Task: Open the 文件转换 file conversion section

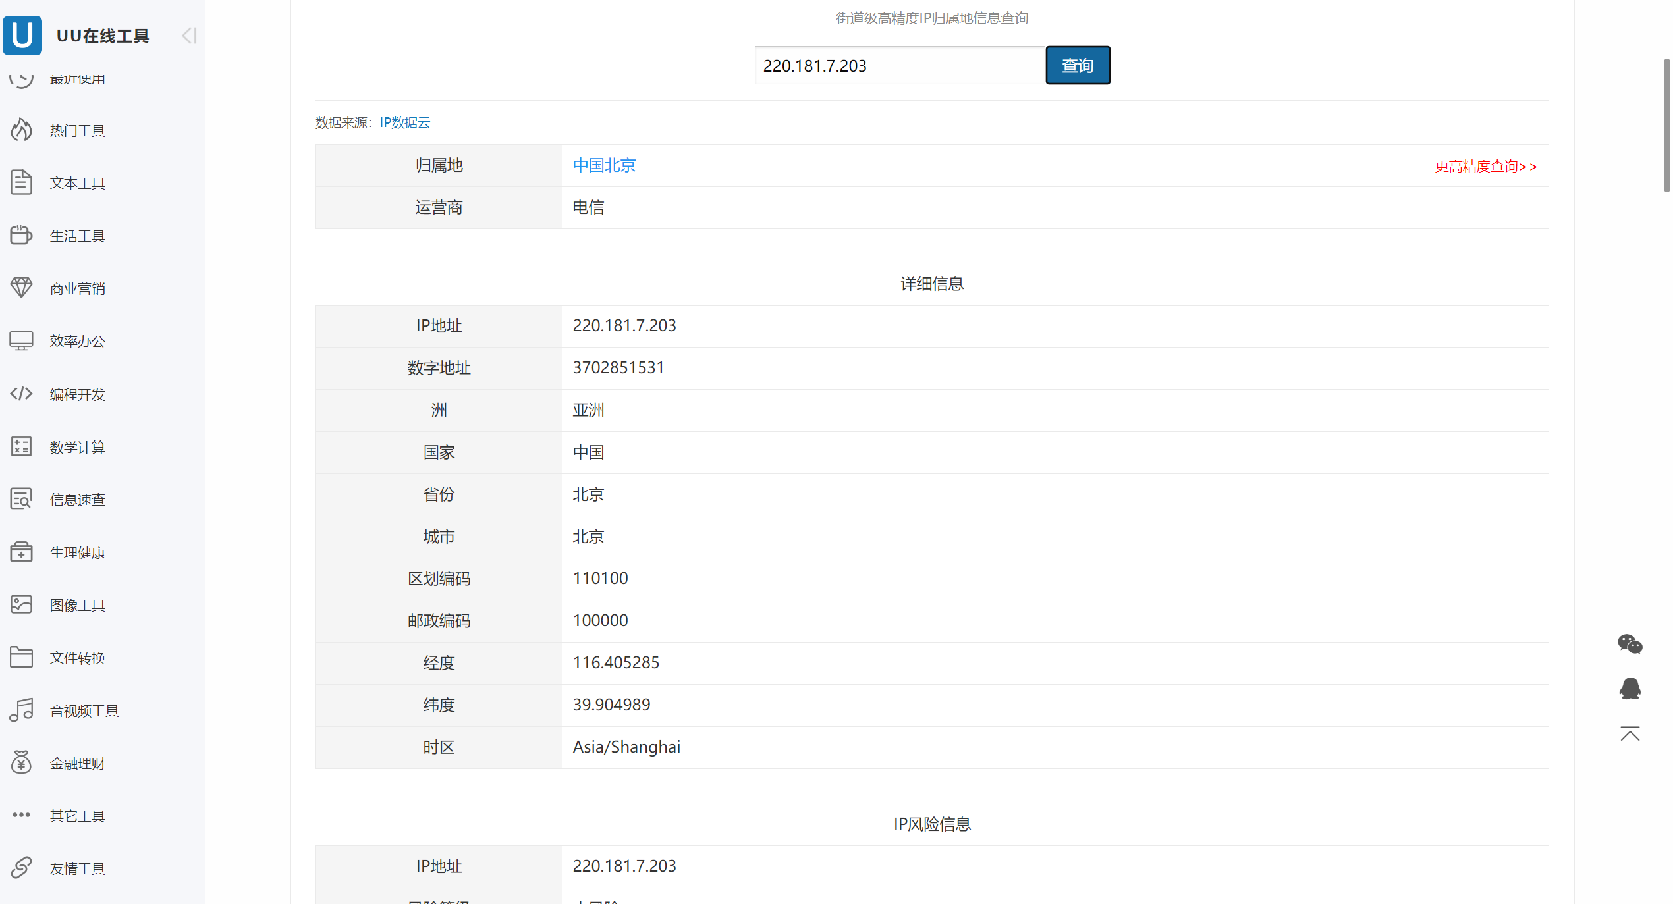Action: coord(77,657)
